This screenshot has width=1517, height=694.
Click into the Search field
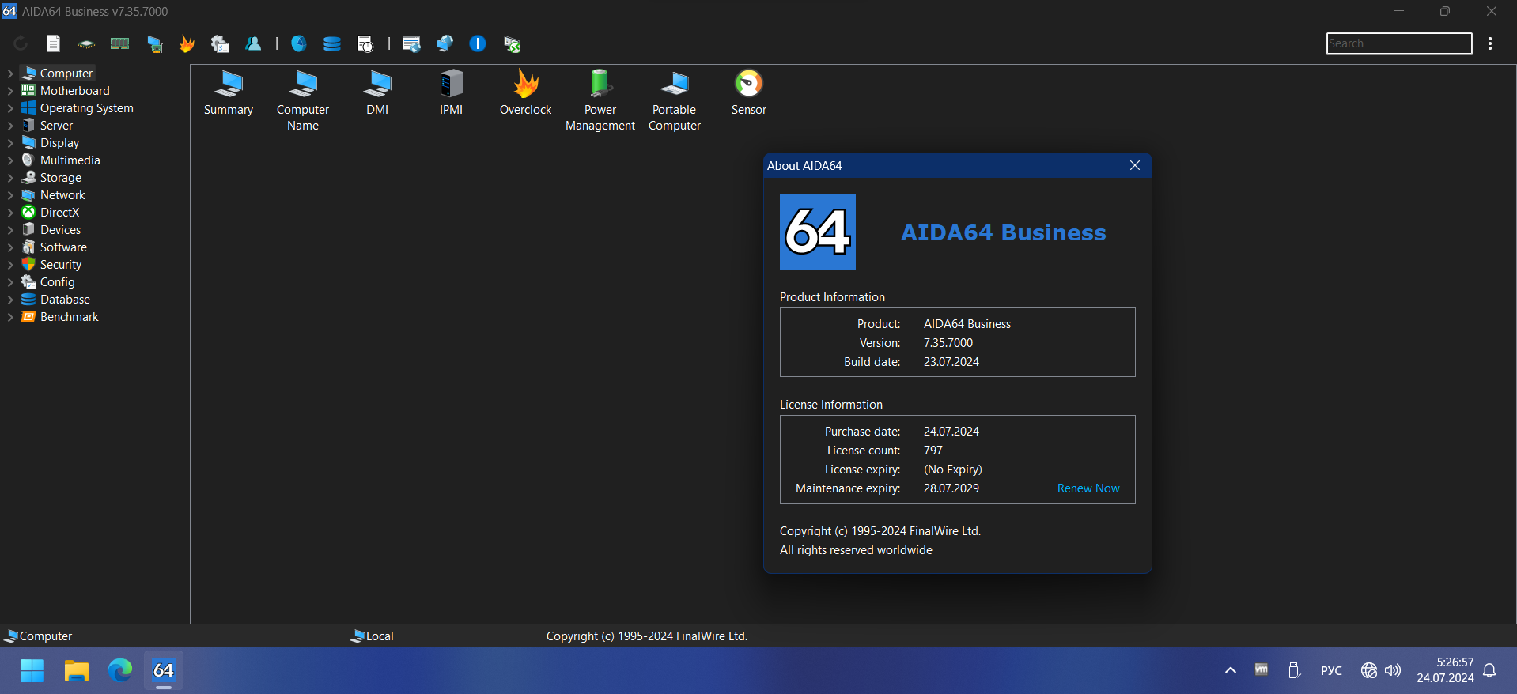click(x=1398, y=43)
